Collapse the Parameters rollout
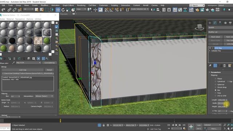Image resolution: width=233 pixels, height=131 pixels. [x=210, y=72]
